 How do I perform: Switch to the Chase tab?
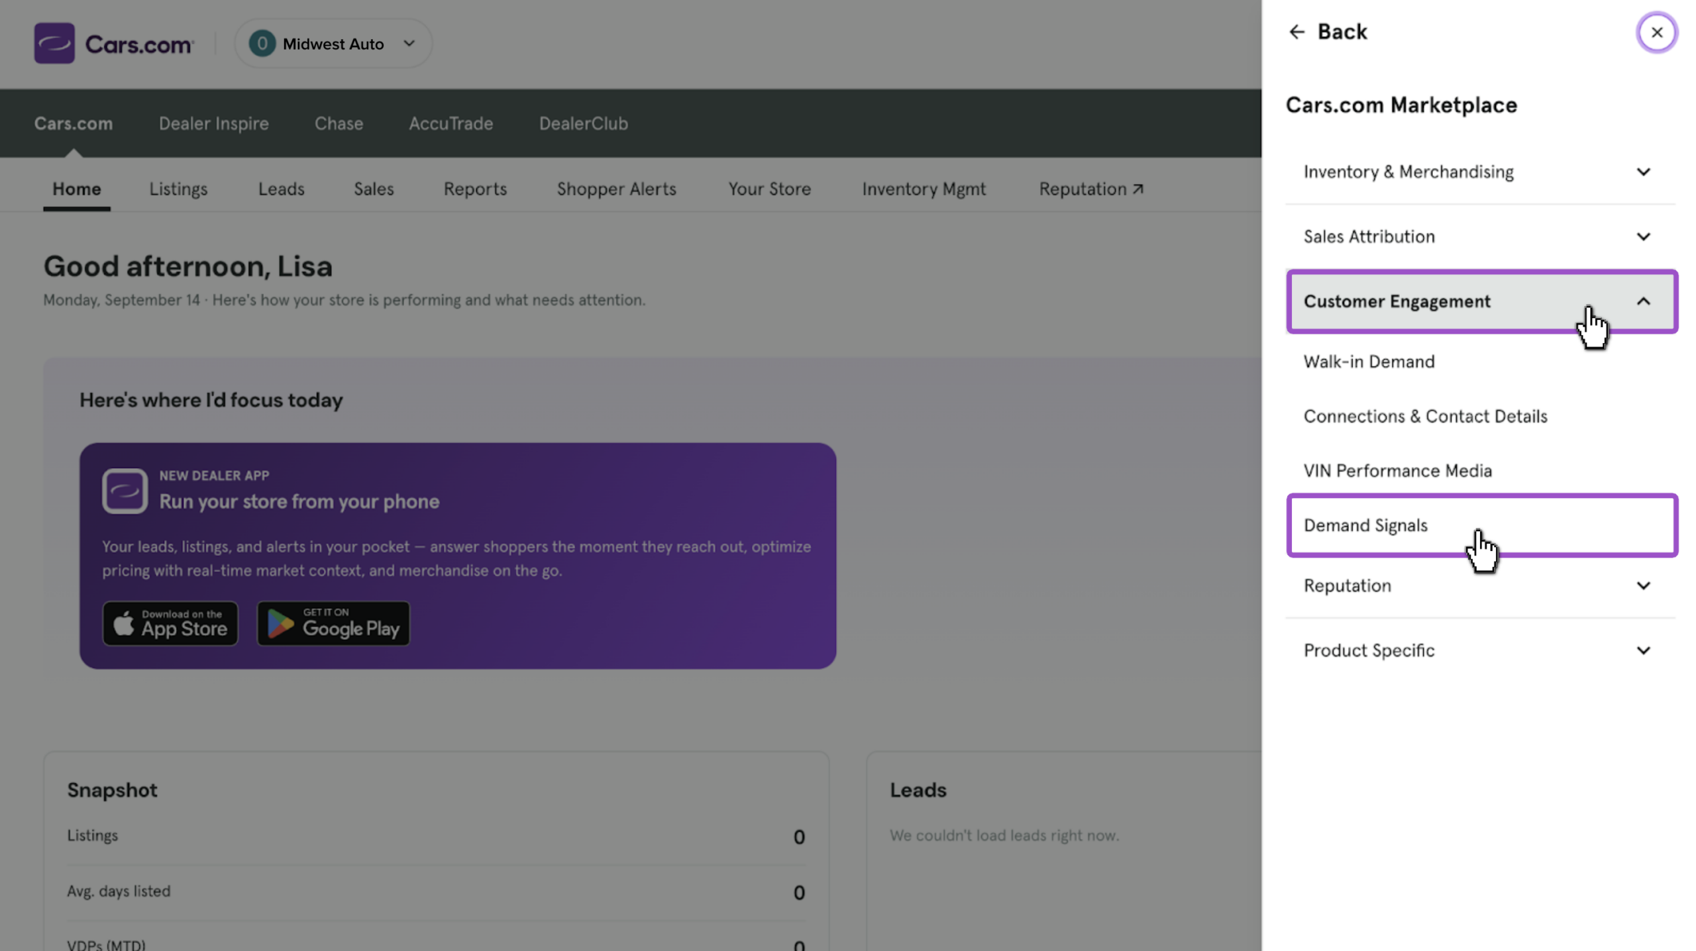coord(339,123)
